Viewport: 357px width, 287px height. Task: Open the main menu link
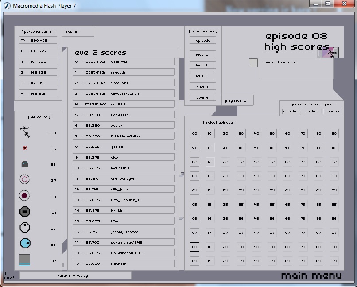(x=311, y=275)
